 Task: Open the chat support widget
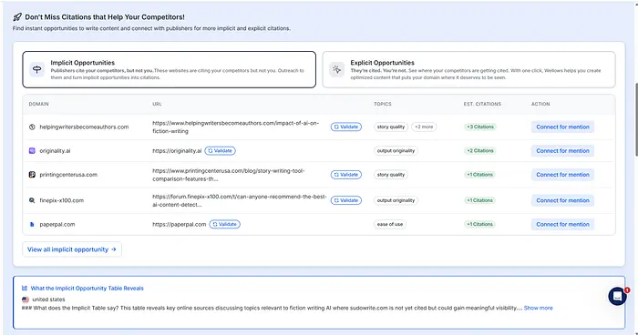coord(617,297)
